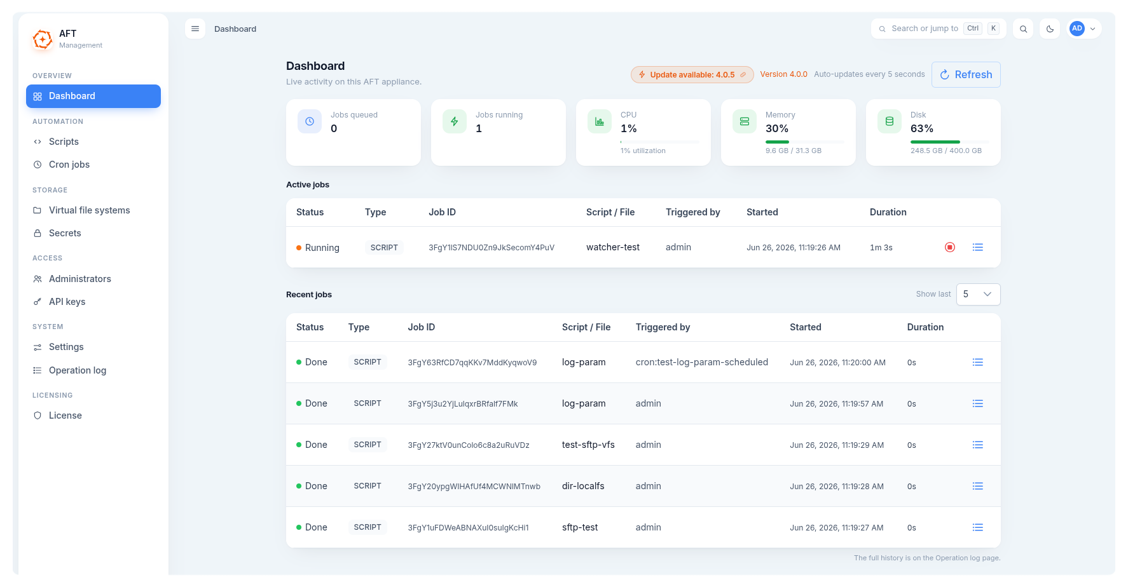View details of cron:test-log-param-scheduled job

978,362
